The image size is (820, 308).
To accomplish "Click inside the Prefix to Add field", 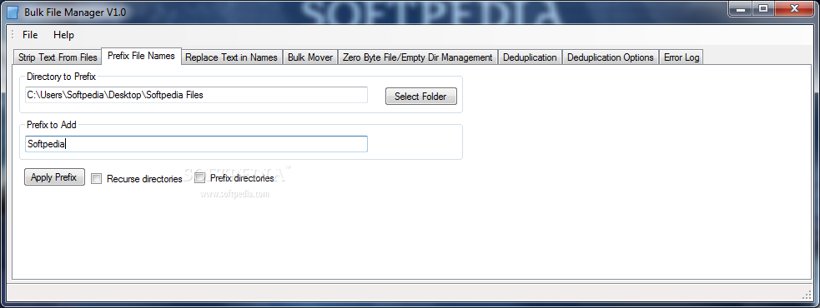I will (196, 144).
